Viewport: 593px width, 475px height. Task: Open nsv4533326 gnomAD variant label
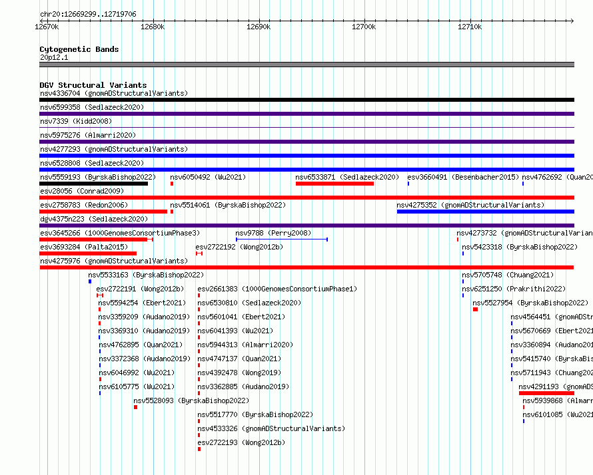(x=271, y=428)
